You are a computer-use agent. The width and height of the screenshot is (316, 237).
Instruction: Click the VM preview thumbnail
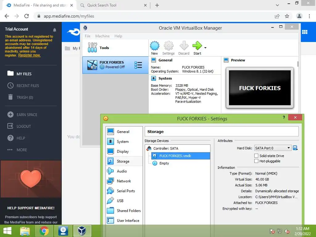tap(260, 88)
